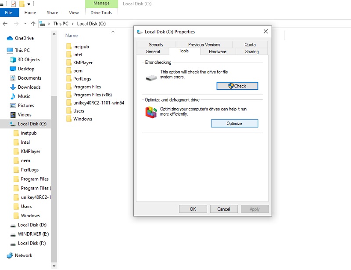Select Program Files in file list
This screenshot has height=270, width=351.
[87, 87]
